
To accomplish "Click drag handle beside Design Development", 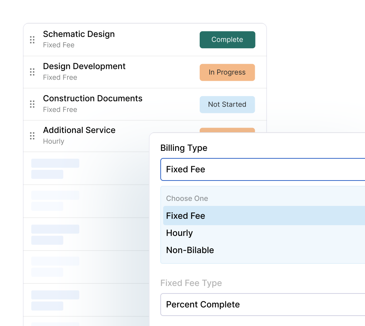I will pos(32,72).
